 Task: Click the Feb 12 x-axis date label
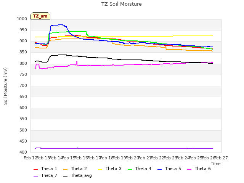coord(30,158)
